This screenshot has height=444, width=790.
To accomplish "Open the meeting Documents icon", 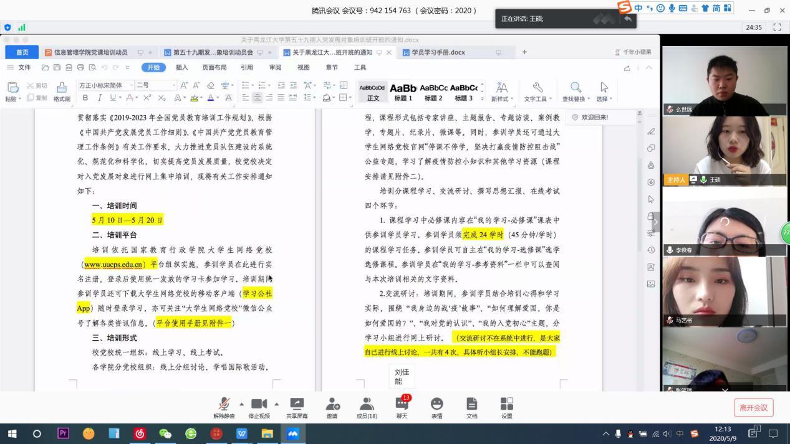I will (471, 405).
